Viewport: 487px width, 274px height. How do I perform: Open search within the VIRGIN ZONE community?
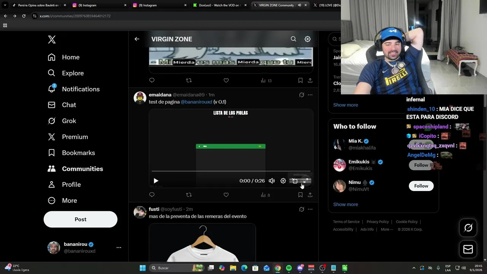(293, 39)
